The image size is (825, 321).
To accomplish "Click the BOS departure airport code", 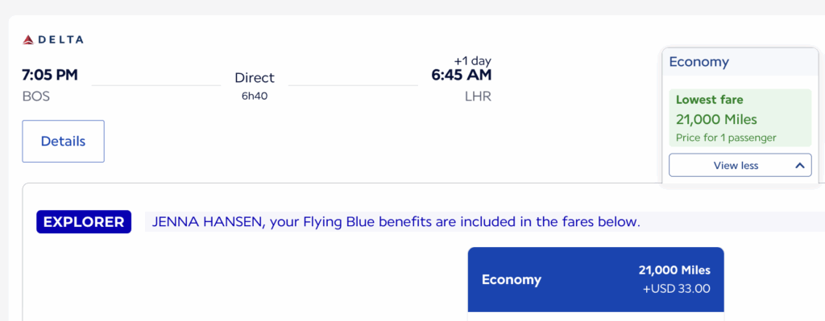I will 35,97.
